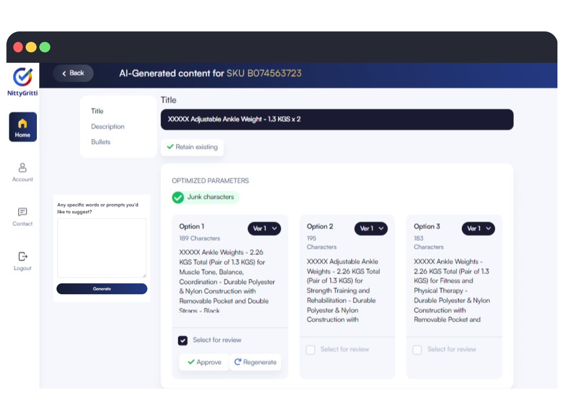The height and width of the screenshot is (420, 563).
Task: Select the Title section tab
Action: [97, 111]
